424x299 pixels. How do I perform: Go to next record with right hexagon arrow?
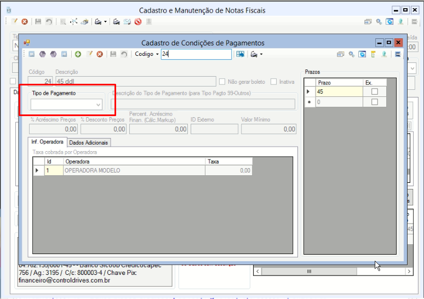pos(53,54)
